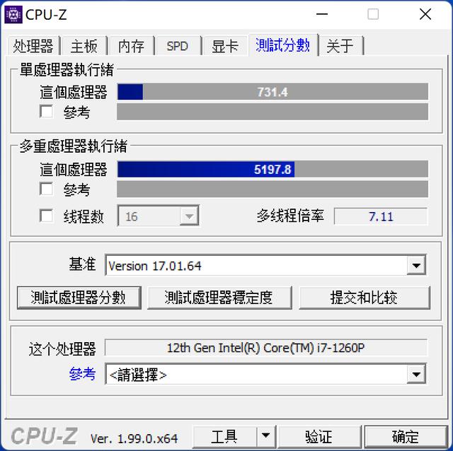
Task: Open the 工具 dropdown arrow
Action: 266,436
